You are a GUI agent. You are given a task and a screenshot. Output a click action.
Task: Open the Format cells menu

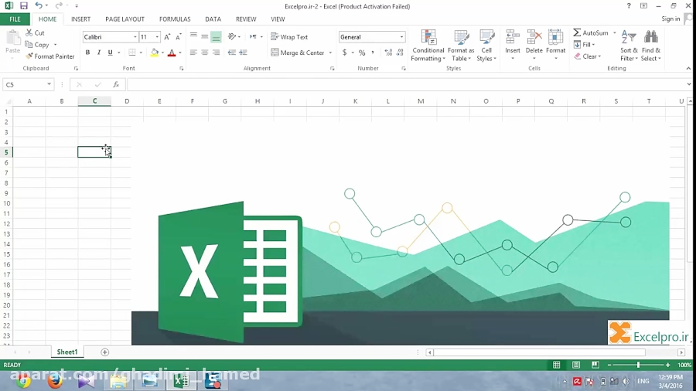click(x=556, y=46)
